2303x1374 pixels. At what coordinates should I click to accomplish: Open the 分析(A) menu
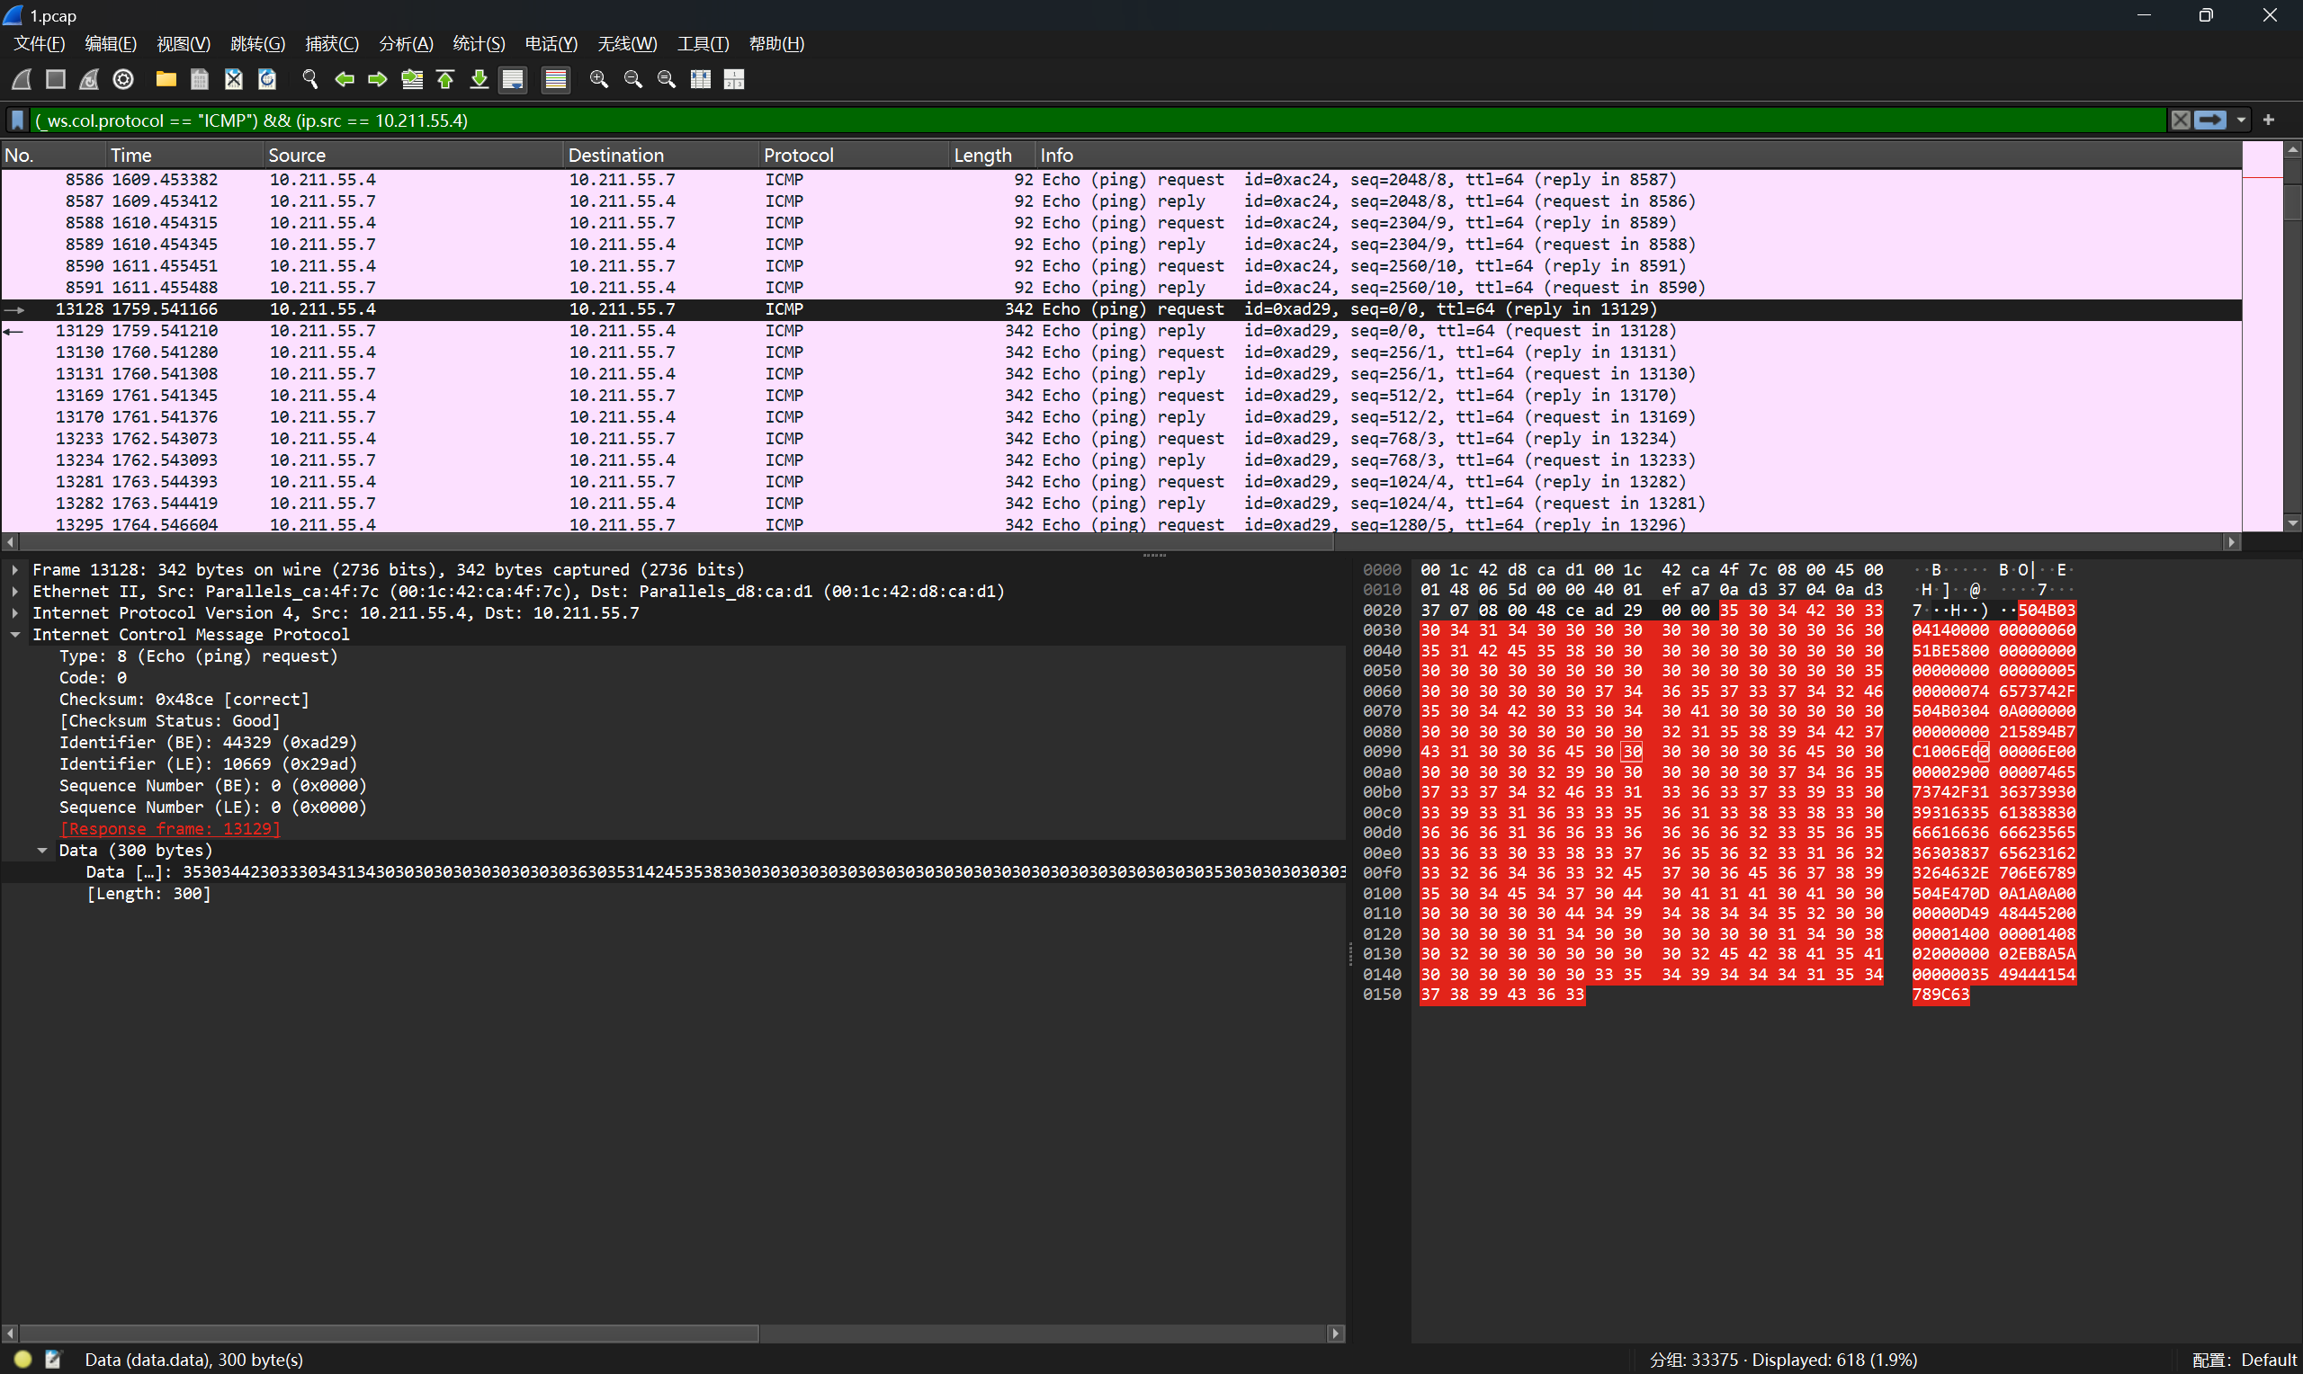pos(406,43)
